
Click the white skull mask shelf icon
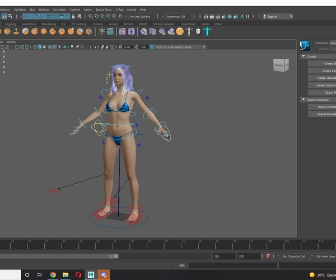pos(198,32)
